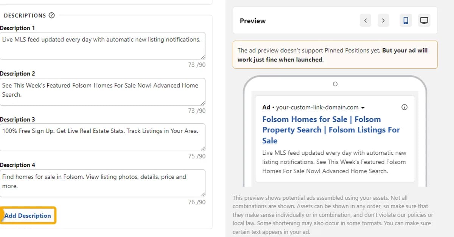
Task: Click the Description 1 label
Action: [17, 28]
